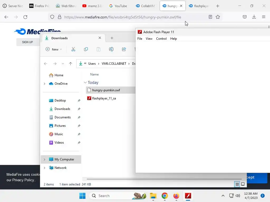Screen dimensions: 270x202
Task: Open the Firefox hamburger menu
Action: [263, 17]
